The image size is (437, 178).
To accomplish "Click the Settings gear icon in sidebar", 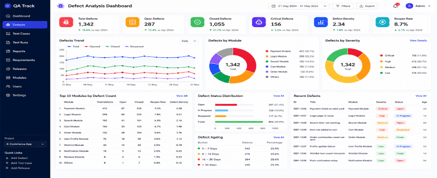I will point(8,96).
